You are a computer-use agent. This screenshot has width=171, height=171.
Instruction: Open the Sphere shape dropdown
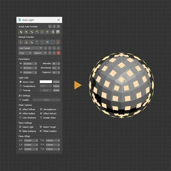point(40,53)
